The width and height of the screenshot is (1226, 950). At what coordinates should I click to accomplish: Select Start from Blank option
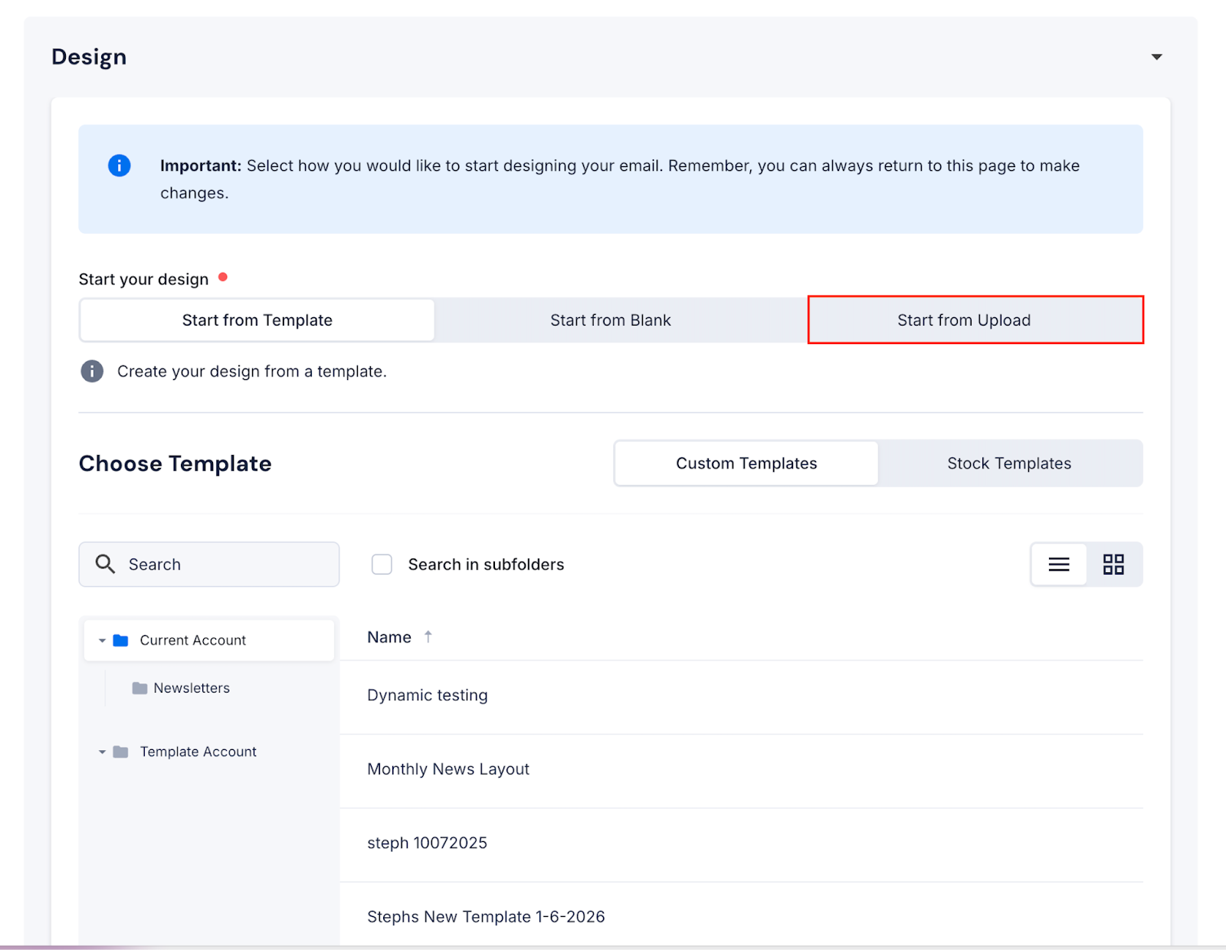tap(610, 320)
